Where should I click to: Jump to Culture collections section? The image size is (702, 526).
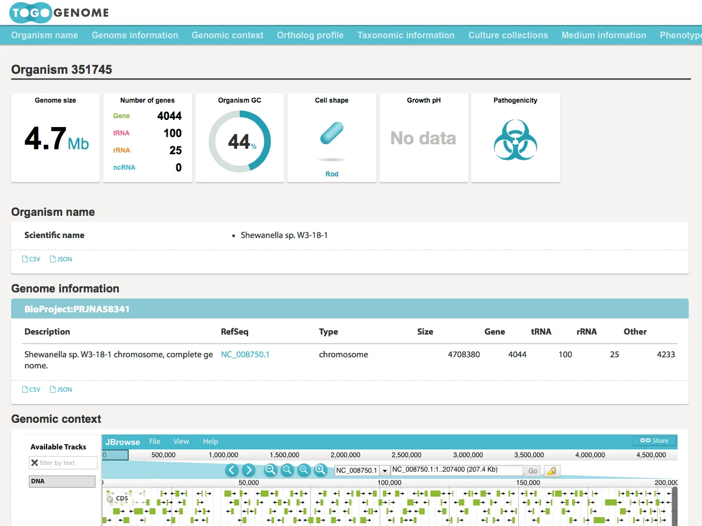[x=508, y=35]
